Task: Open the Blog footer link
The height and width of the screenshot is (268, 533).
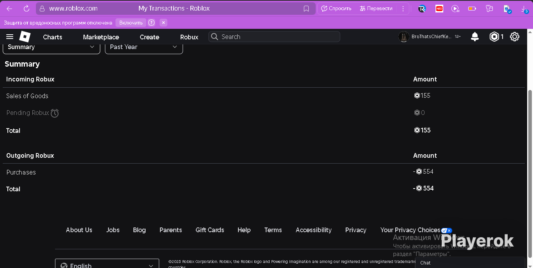Action: tap(139, 230)
